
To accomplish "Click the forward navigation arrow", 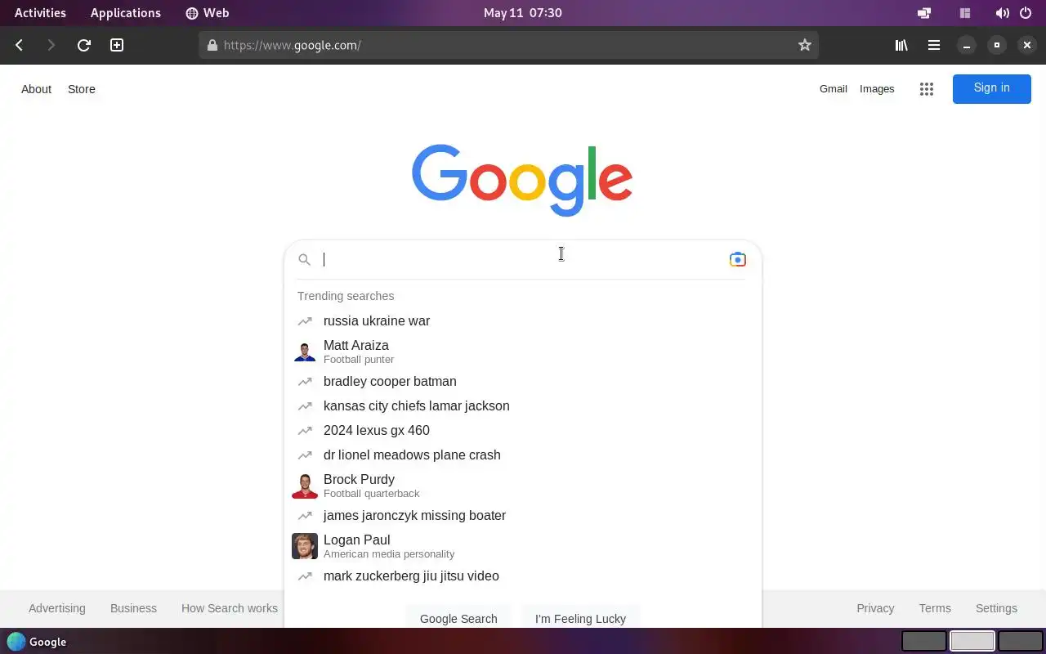I will click(51, 45).
